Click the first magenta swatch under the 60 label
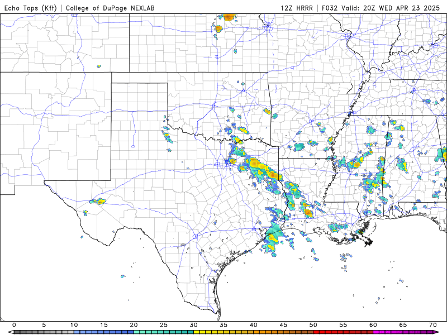The height and width of the screenshot is (335, 447). tap(376, 332)
